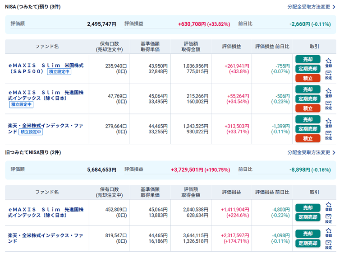Click 売却 button for eMAXIS Slim 米国株式

(307, 59)
